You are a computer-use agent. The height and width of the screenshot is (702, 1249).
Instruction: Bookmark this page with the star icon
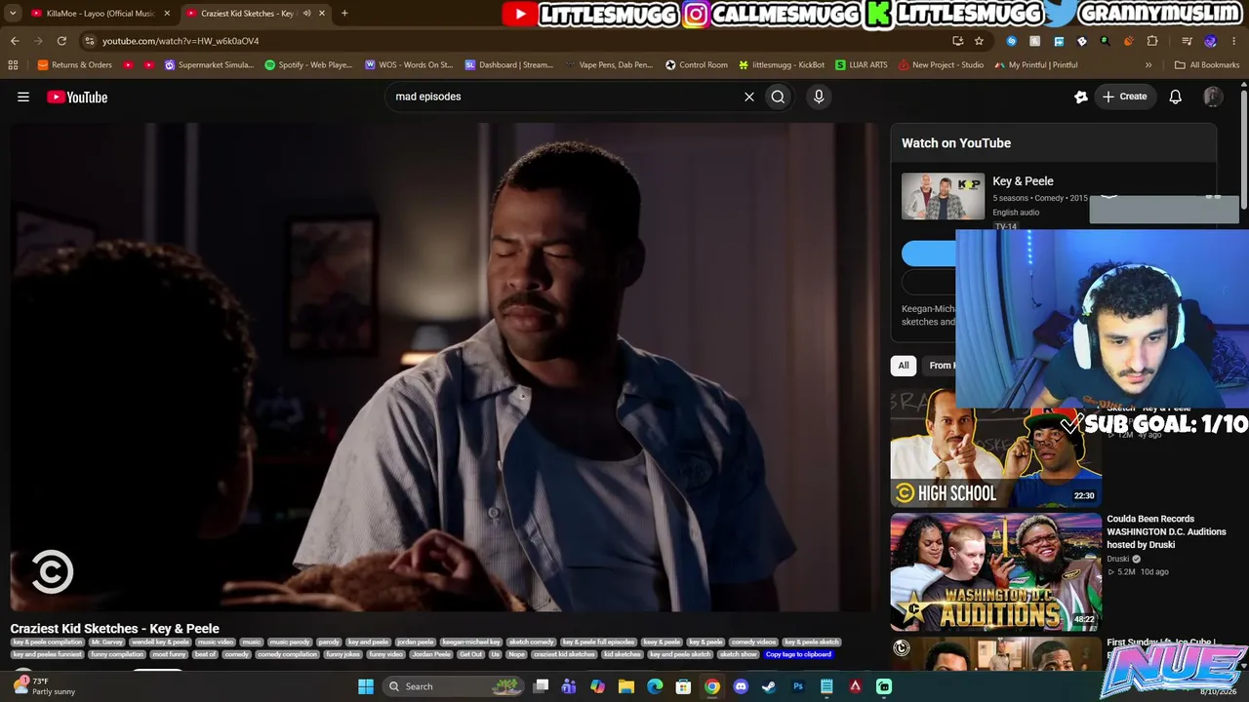[979, 41]
